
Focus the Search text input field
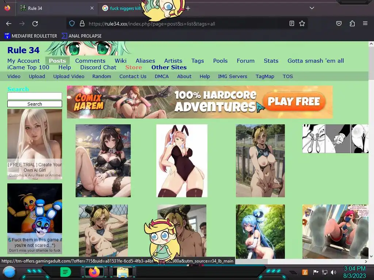35,96
